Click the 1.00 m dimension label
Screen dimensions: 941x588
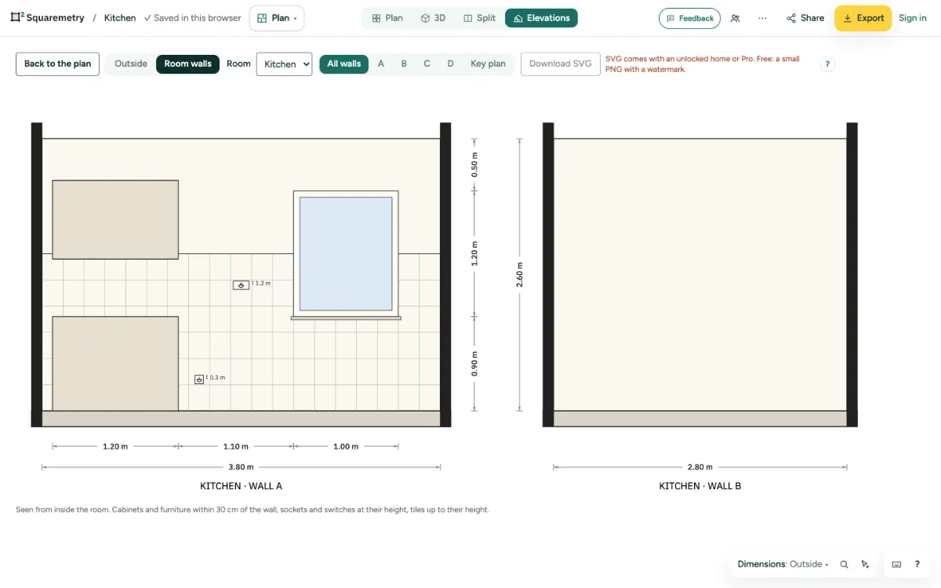(x=346, y=447)
